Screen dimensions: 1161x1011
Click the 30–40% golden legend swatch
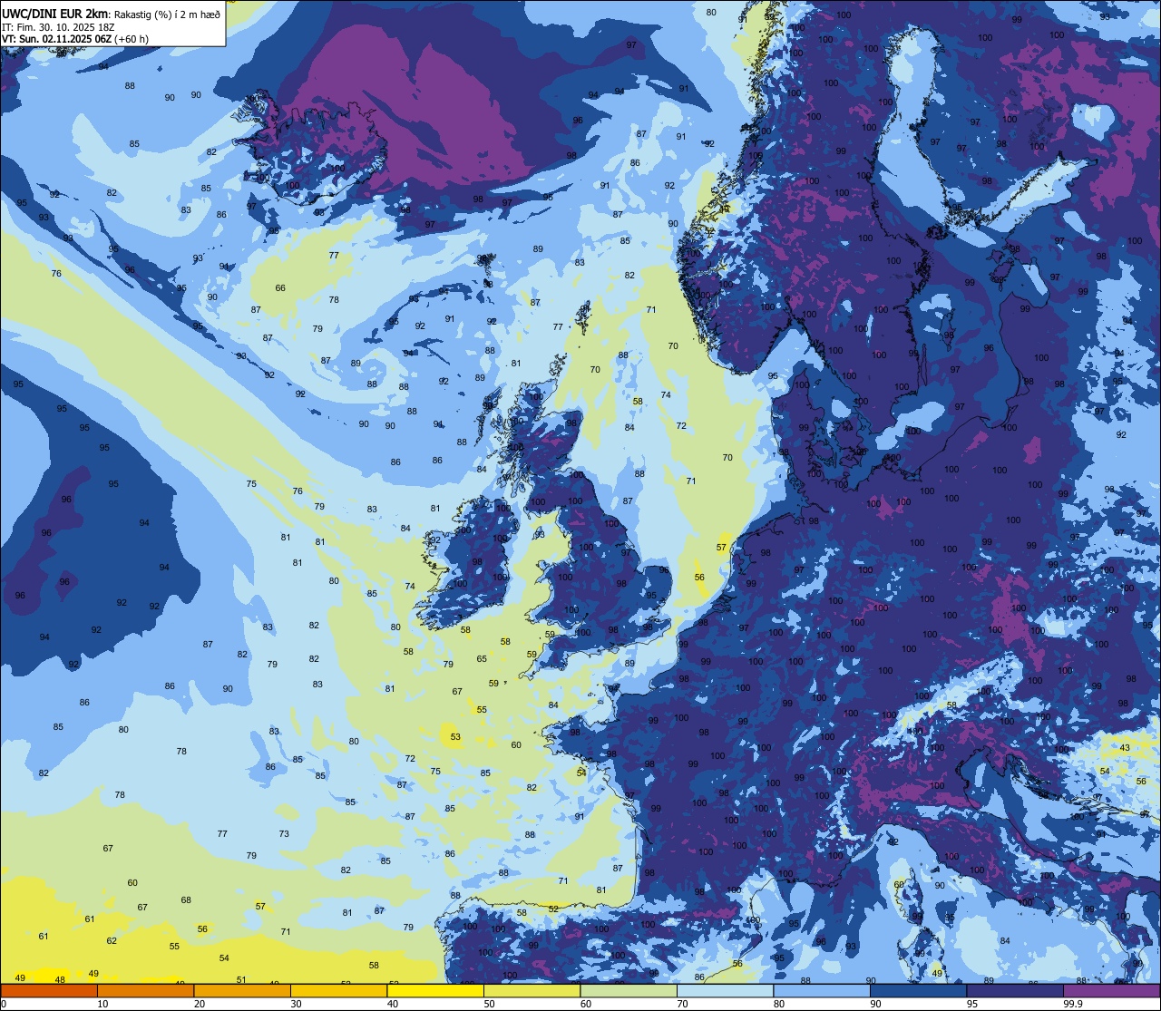(338, 990)
